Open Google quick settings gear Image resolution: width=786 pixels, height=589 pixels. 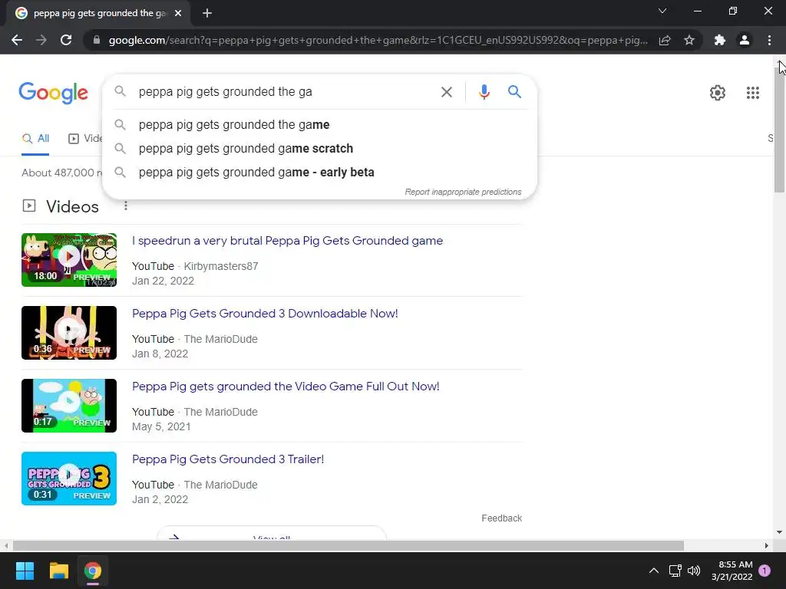(x=718, y=93)
